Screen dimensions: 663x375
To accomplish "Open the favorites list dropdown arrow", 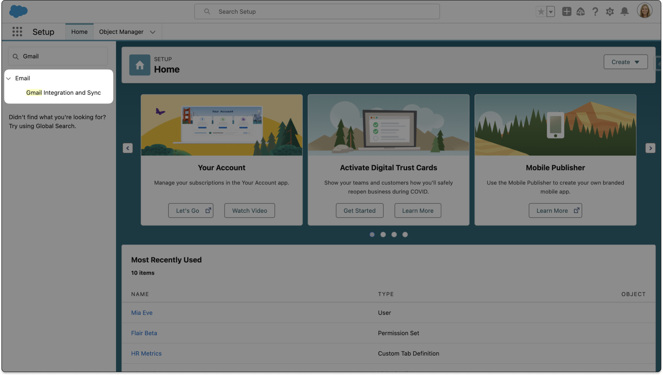I will [551, 12].
